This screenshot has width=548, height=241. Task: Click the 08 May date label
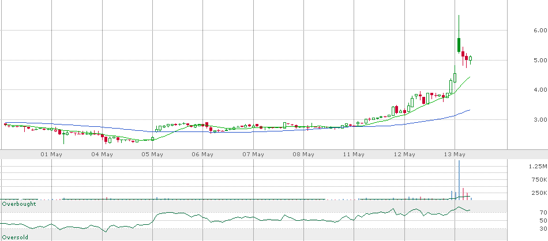303,155
